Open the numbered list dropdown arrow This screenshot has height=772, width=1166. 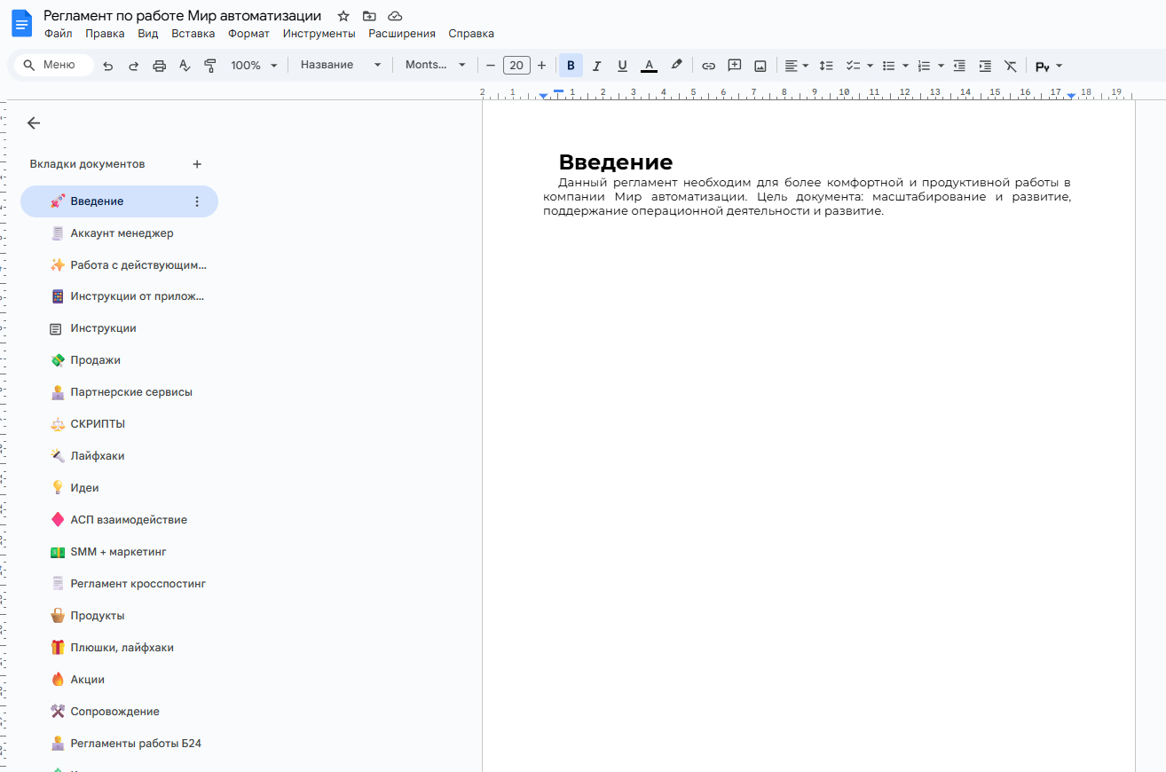941,66
